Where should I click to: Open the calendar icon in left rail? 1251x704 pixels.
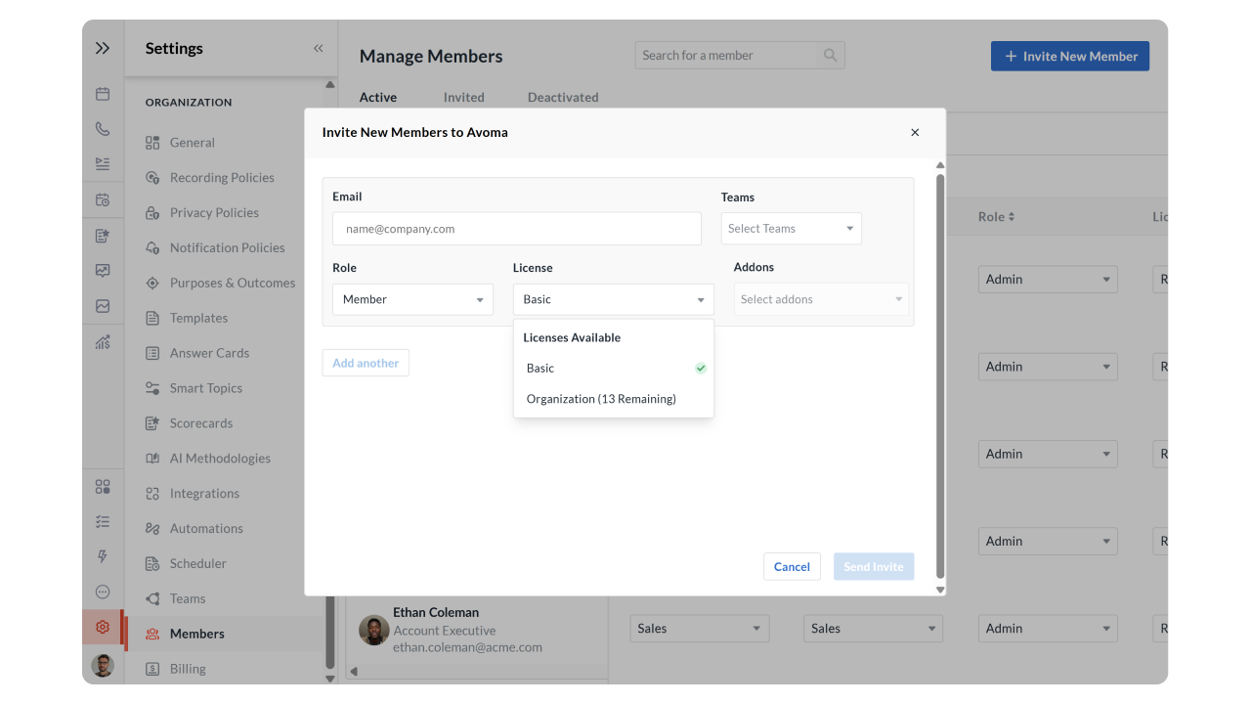[x=103, y=94]
